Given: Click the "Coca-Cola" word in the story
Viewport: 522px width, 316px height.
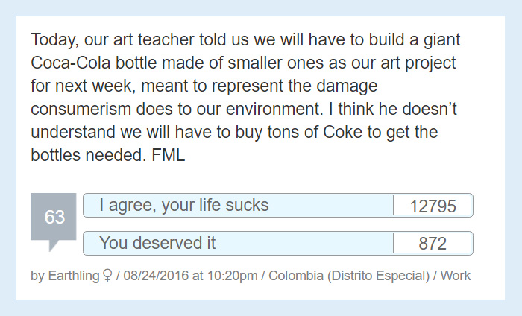Looking at the screenshot, I should pos(71,63).
